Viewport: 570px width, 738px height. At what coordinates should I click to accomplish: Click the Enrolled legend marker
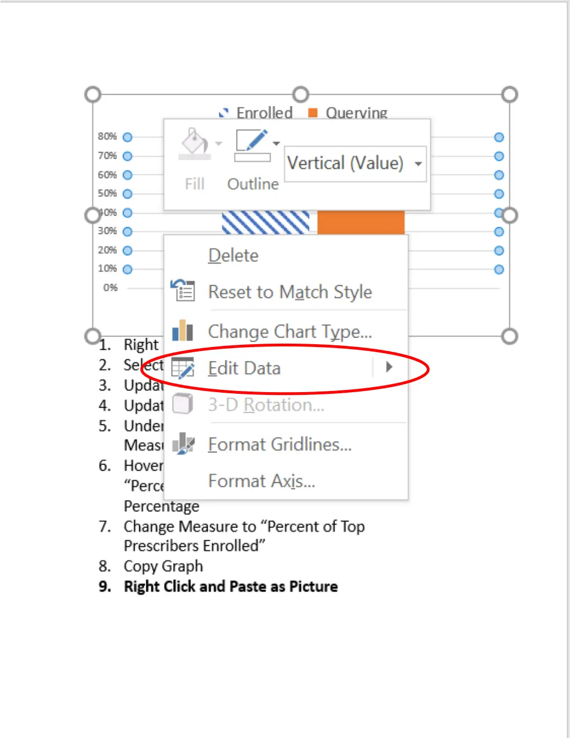point(224,113)
